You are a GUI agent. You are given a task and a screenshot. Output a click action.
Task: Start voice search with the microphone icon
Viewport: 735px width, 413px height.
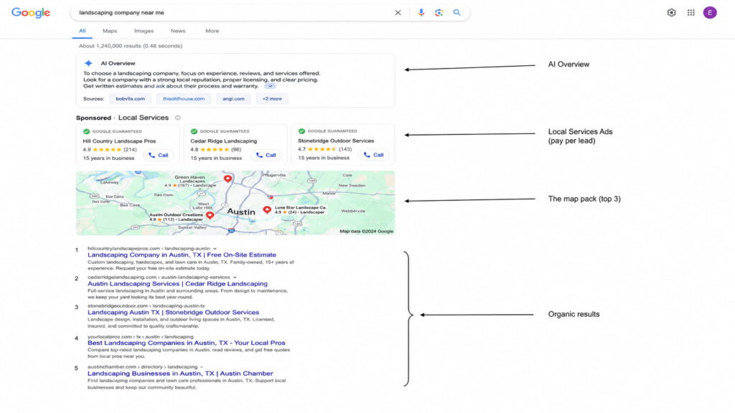421,13
